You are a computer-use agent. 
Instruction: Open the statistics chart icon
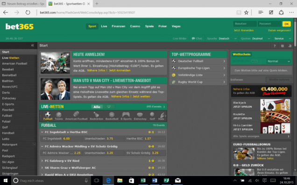290,46
